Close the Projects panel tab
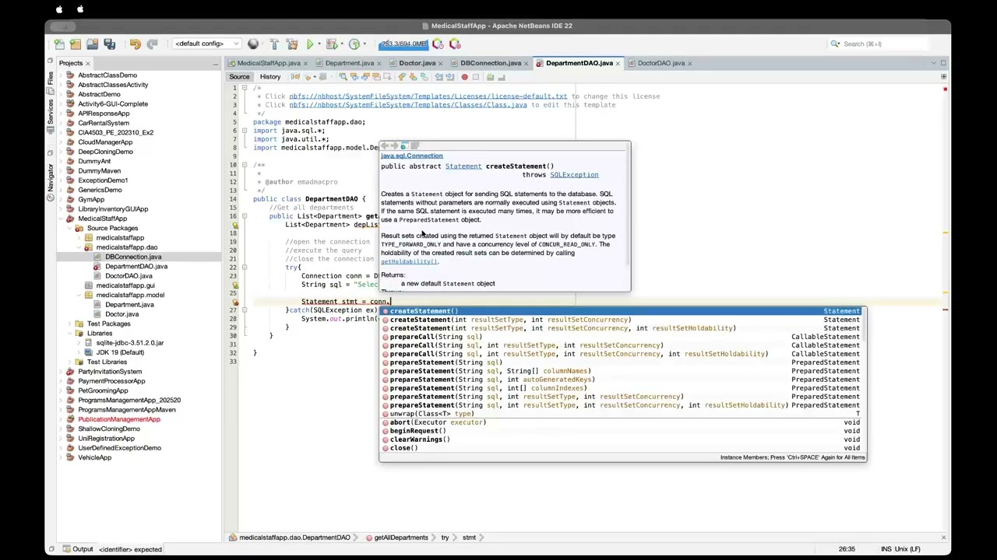 87,63
